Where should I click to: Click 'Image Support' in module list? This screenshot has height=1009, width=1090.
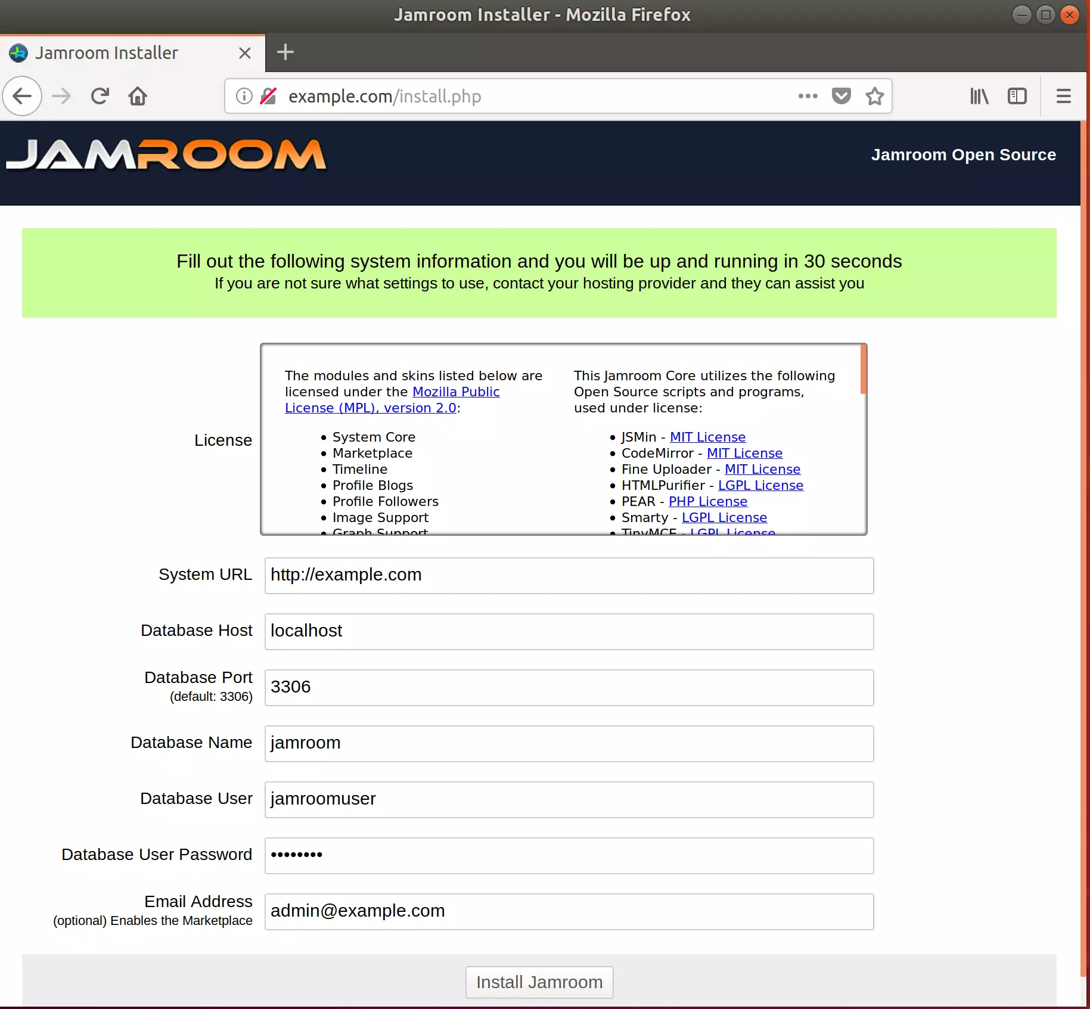(x=380, y=517)
